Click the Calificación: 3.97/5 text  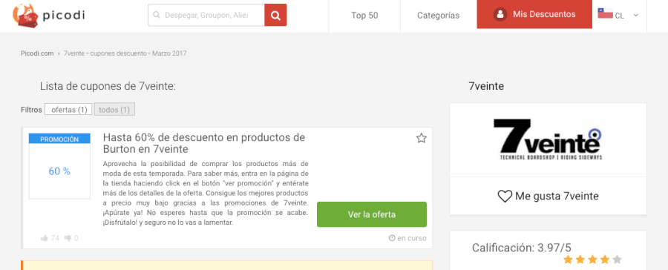(x=522, y=248)
